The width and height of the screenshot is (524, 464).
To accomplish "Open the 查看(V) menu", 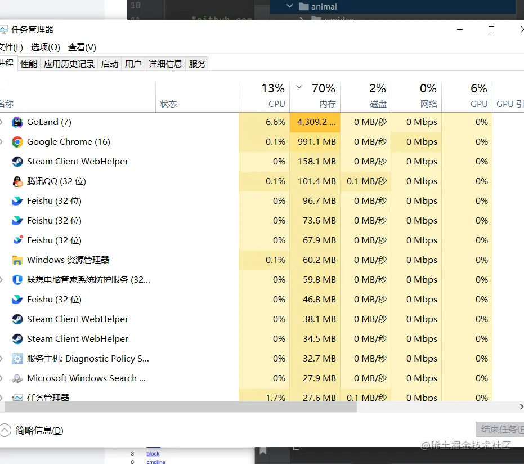I will 82,47.
